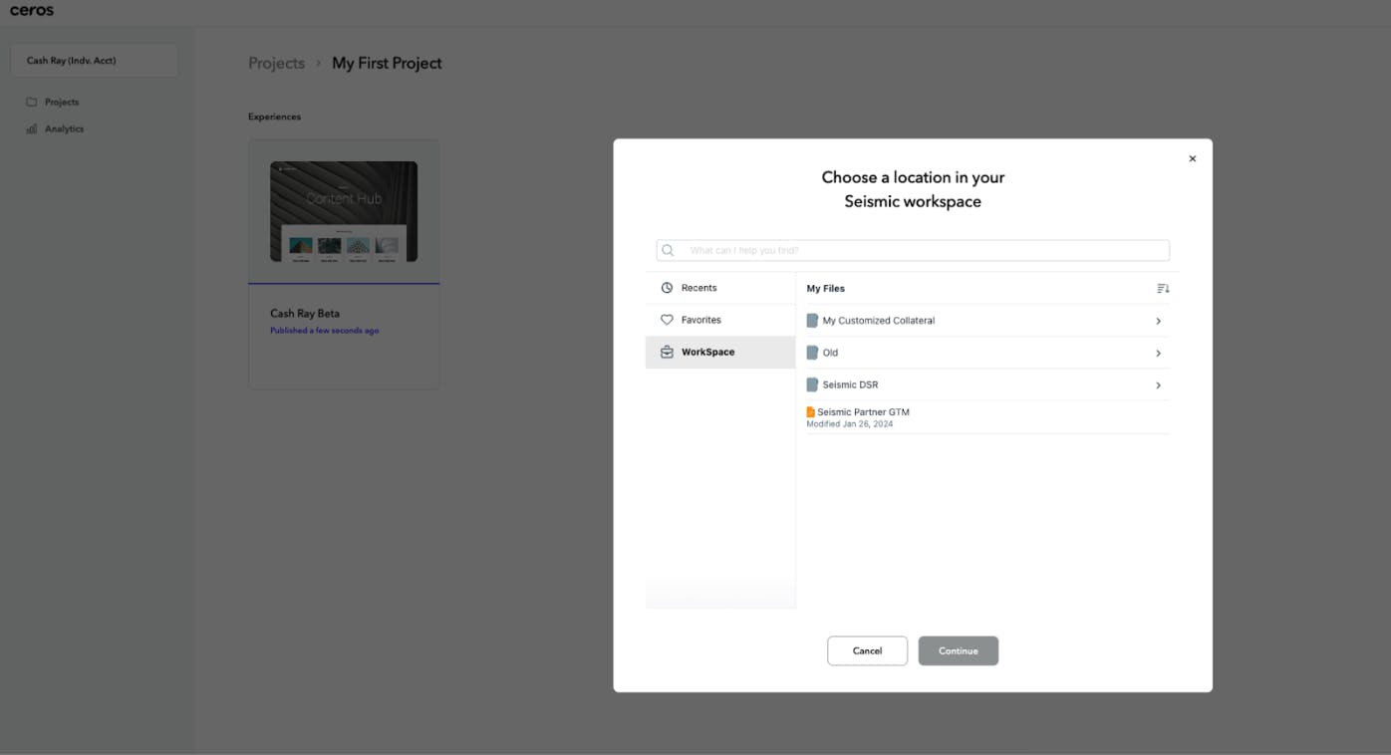Click the Recents clock icon
The image size is (1391, 755).
(x=667, y=288)
